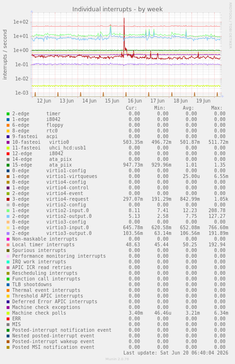Click Posted-interrupt notification event label
Screen dimensions: 235x364
(62, 330)
